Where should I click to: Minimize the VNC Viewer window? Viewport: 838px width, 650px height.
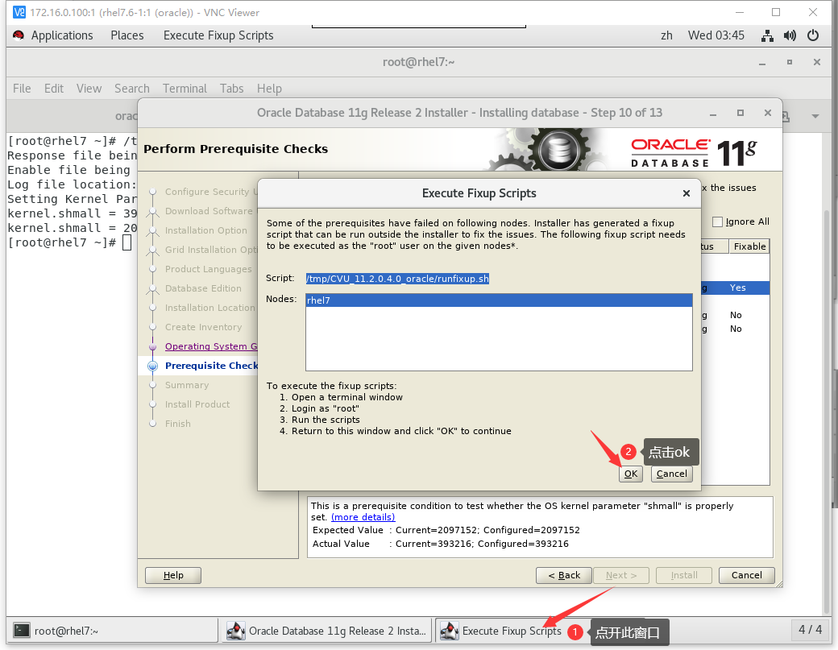[x=740, y=12]
